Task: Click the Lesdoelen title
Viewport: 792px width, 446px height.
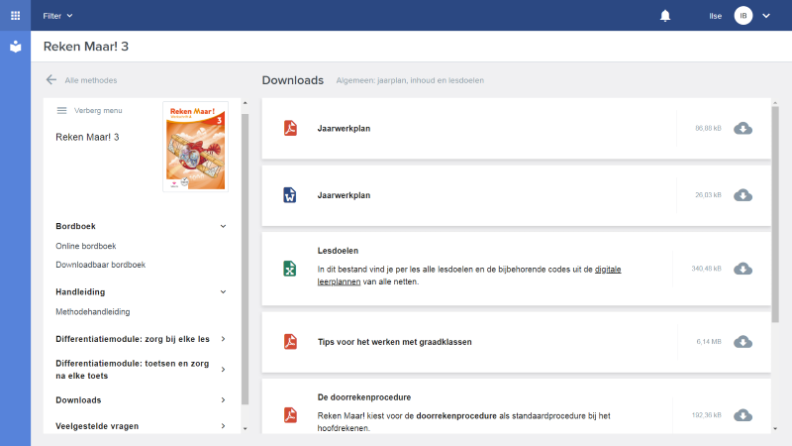Action: coord(338,251)
